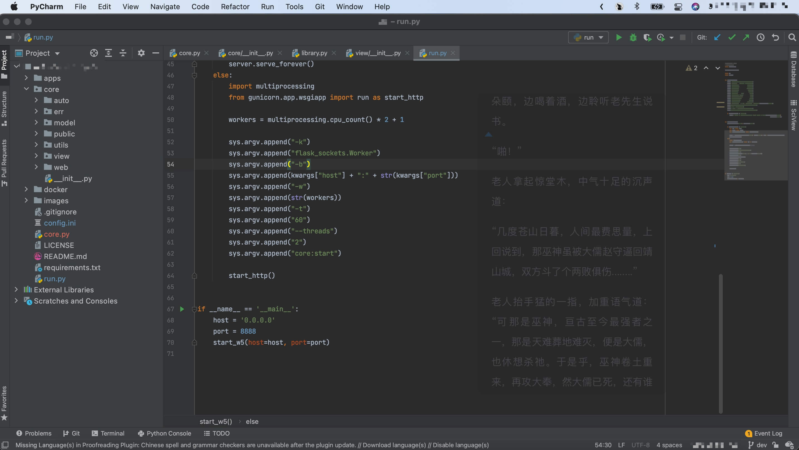Click Run with Coverage icon

click(647, 38)
